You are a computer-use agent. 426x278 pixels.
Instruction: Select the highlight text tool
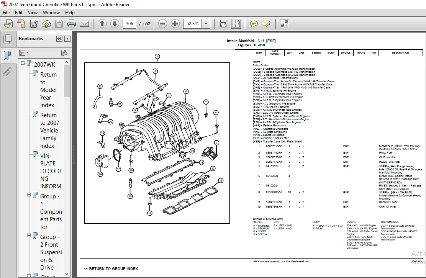[x=267, y=24]
